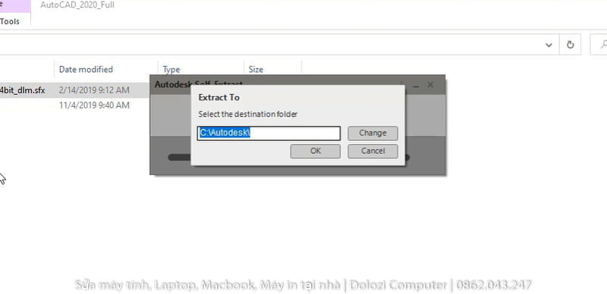Open folder browser via Change button
The width and height of the screenshot is (607, 294).
point(373,133)
